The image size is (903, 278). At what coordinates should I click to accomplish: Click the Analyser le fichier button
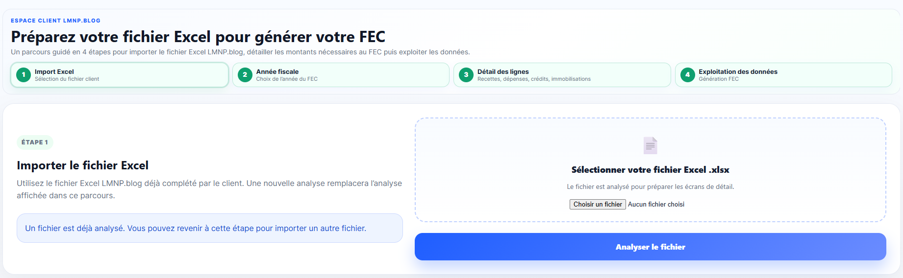click(x=651, y=247)
